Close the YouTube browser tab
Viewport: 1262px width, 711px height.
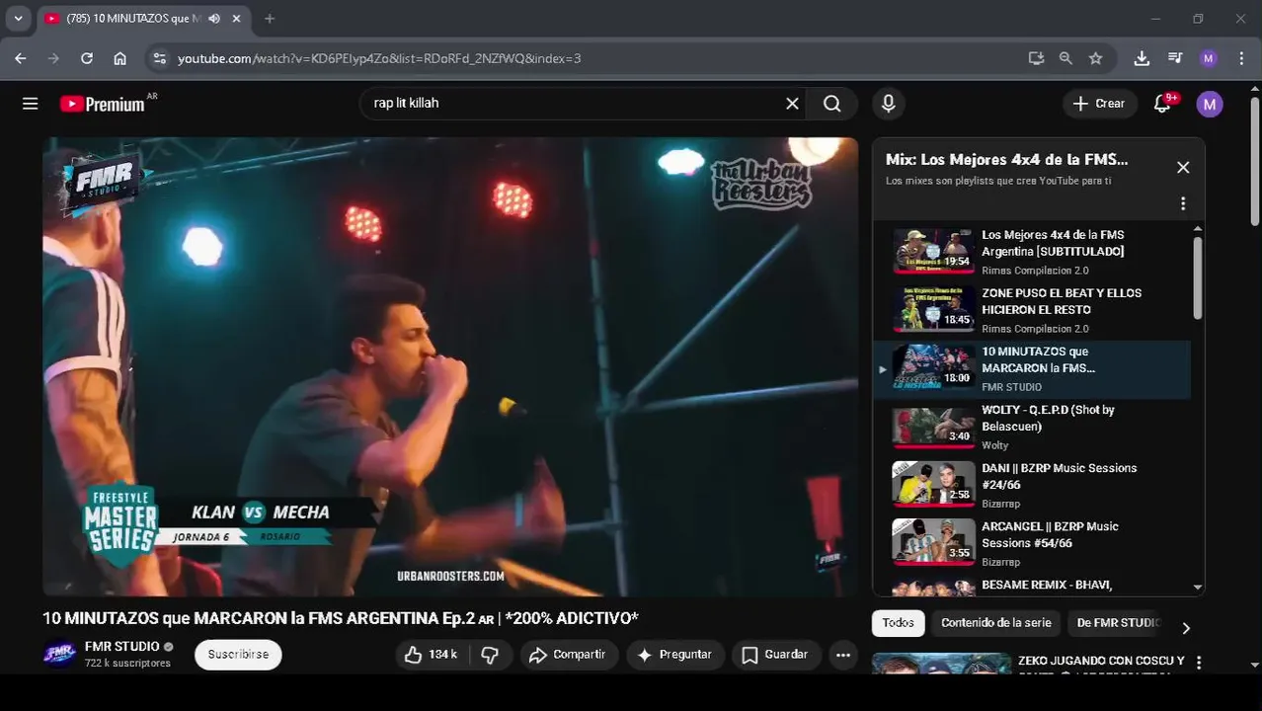[x=236, y=19]
